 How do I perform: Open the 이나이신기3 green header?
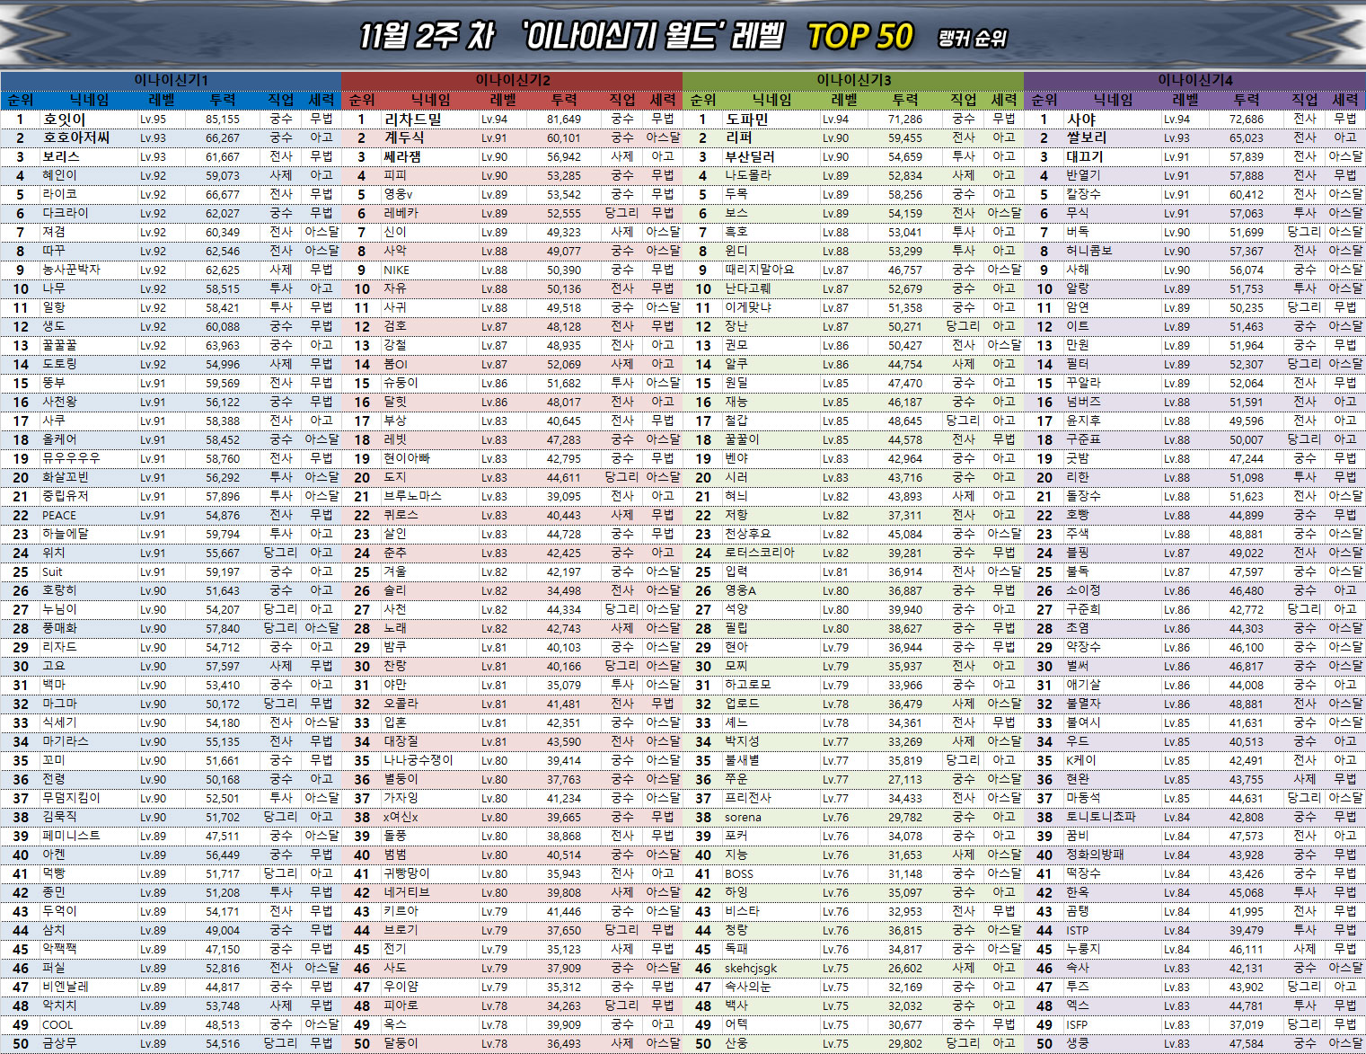coord(853,80)
